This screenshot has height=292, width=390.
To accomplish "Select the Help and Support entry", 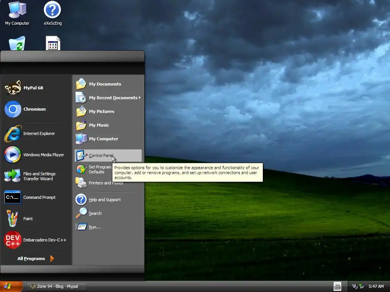I will [x=104, y=200].
